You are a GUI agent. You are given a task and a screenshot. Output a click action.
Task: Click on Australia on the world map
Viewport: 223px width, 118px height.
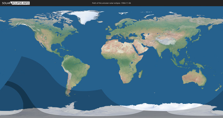(x=195, y=78)
